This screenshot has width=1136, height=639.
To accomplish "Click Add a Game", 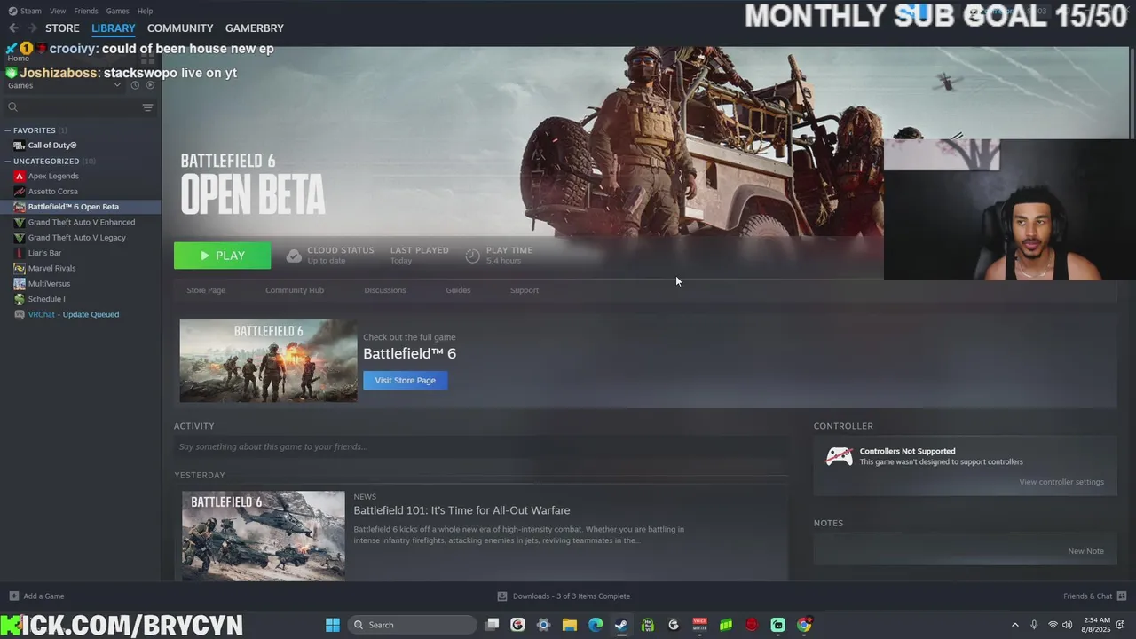I will tap(36, 596).
